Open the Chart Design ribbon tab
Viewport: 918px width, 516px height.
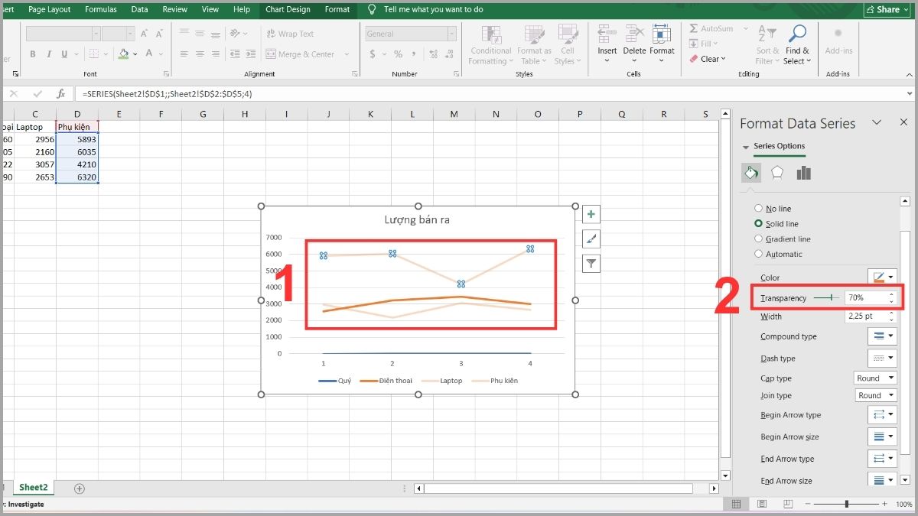288,10
